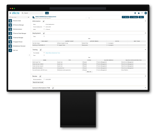Open the Test the change task row
This screenshot has height=132, width=156.
(x=89, y=43)
